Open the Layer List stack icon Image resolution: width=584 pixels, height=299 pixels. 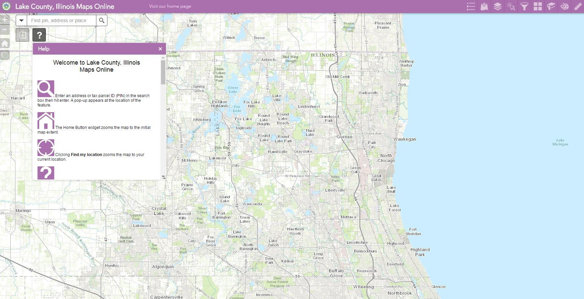[498, 7]
